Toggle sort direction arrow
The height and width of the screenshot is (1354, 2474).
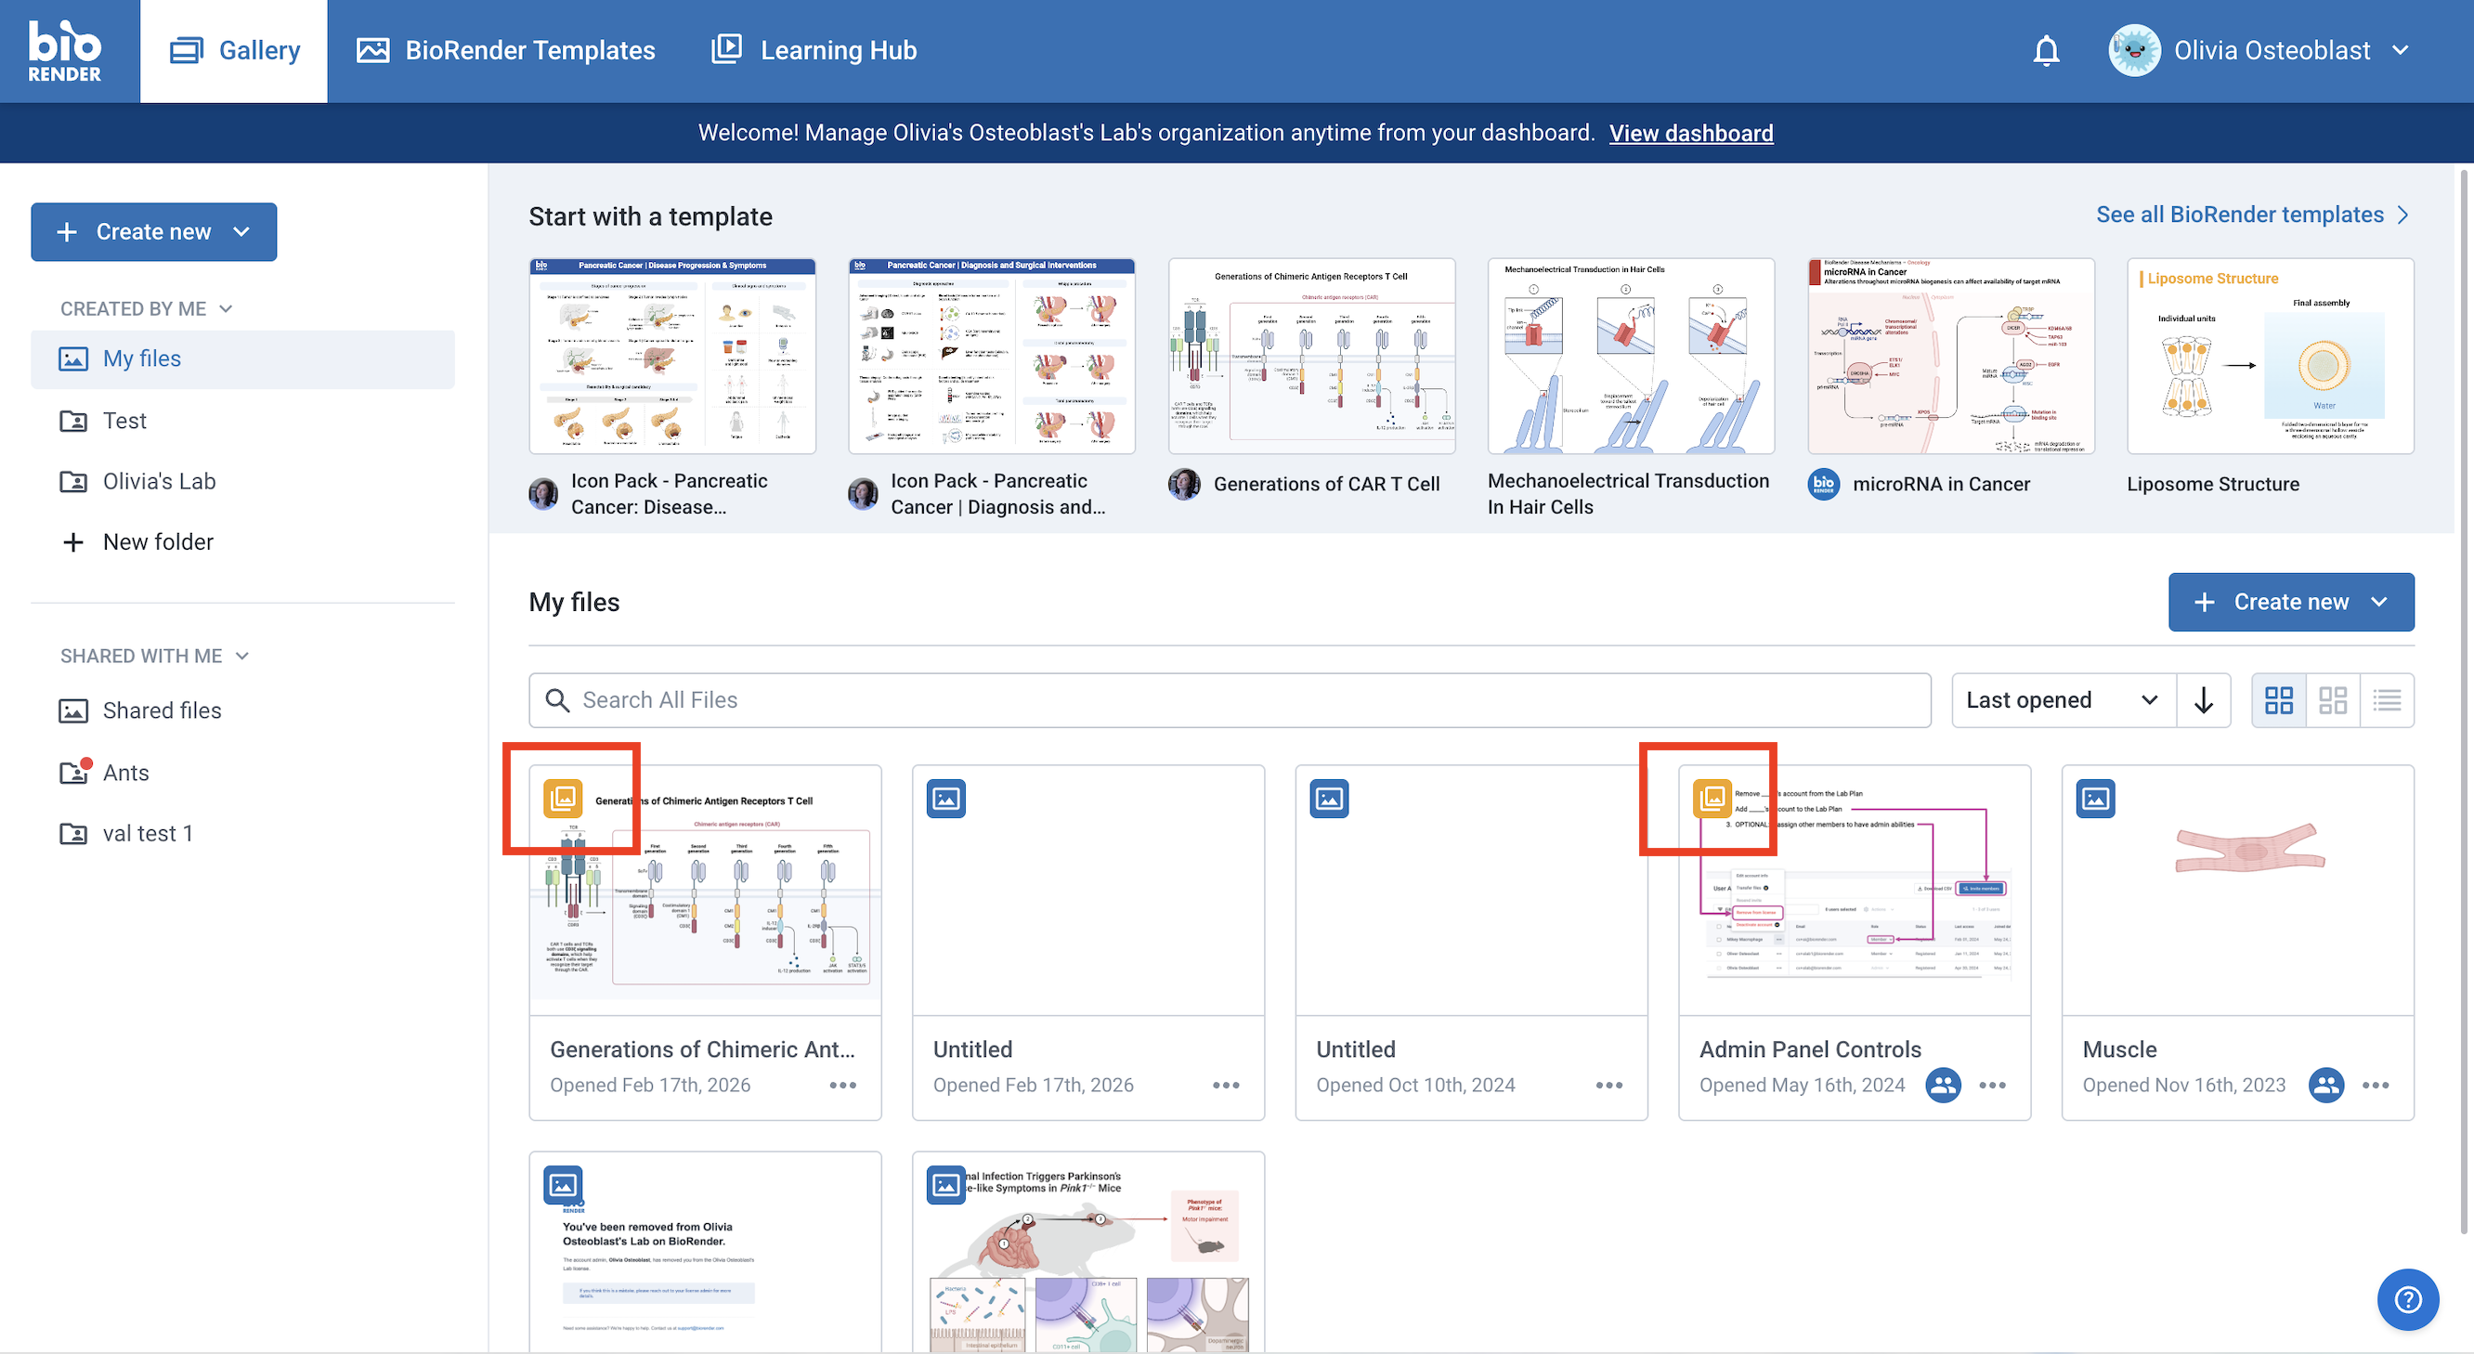[2203, 700]
